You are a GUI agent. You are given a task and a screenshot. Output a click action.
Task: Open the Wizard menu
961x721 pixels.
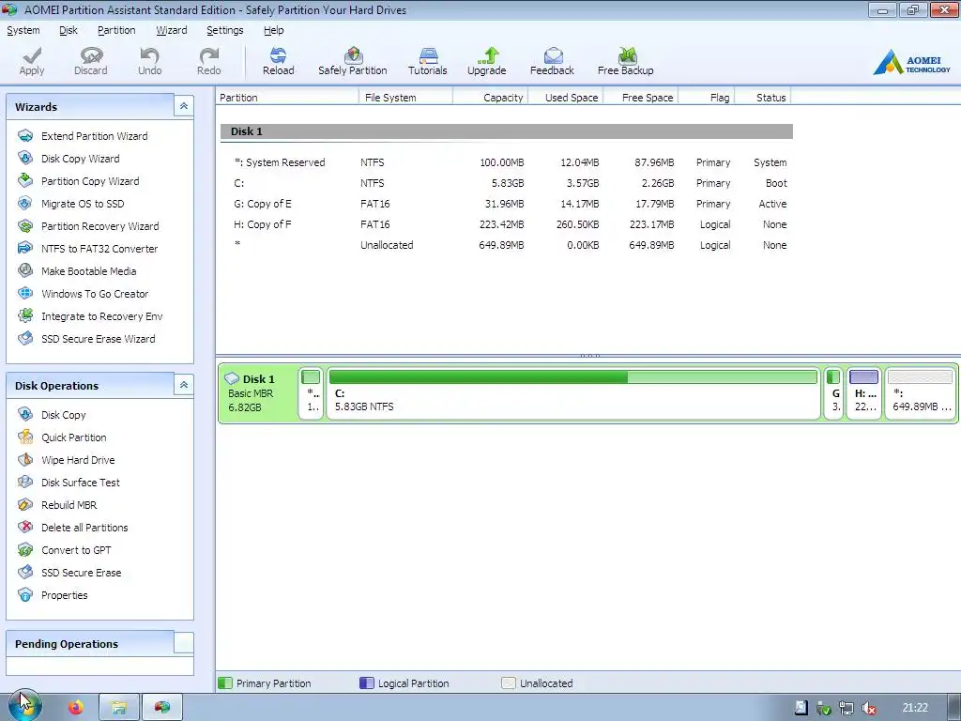point(171,30)
